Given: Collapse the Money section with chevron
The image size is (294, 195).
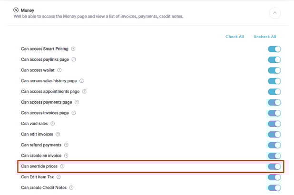Looking at the screenshot, I should point(274,13).
